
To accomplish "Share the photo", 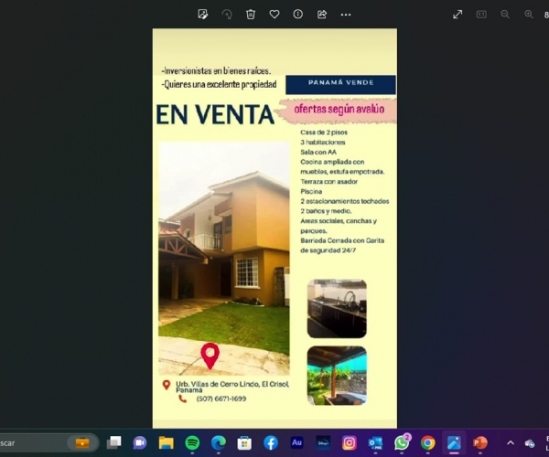I will pos(322,15).
